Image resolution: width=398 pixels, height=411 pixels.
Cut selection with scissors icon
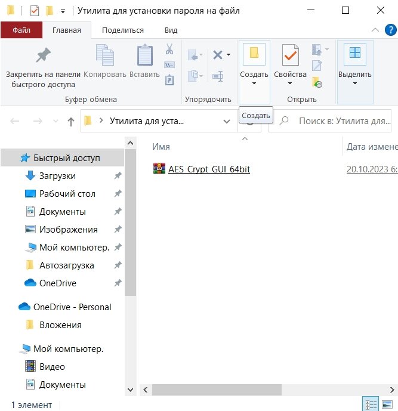(169, 49)
